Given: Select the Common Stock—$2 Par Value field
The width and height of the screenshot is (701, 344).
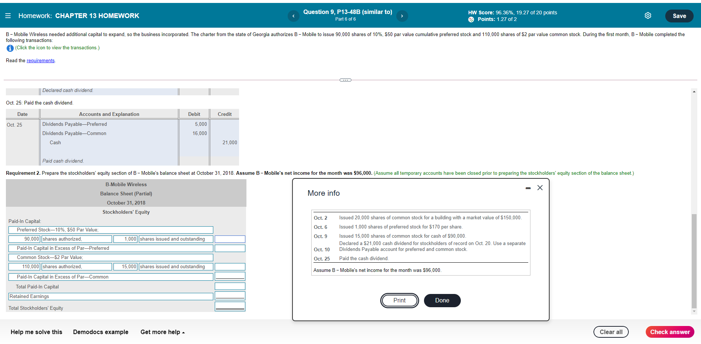Looking at the screenshot, I should click(111, 258).
